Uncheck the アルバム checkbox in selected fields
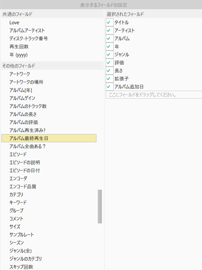202x270 pixels. [109, 39]
